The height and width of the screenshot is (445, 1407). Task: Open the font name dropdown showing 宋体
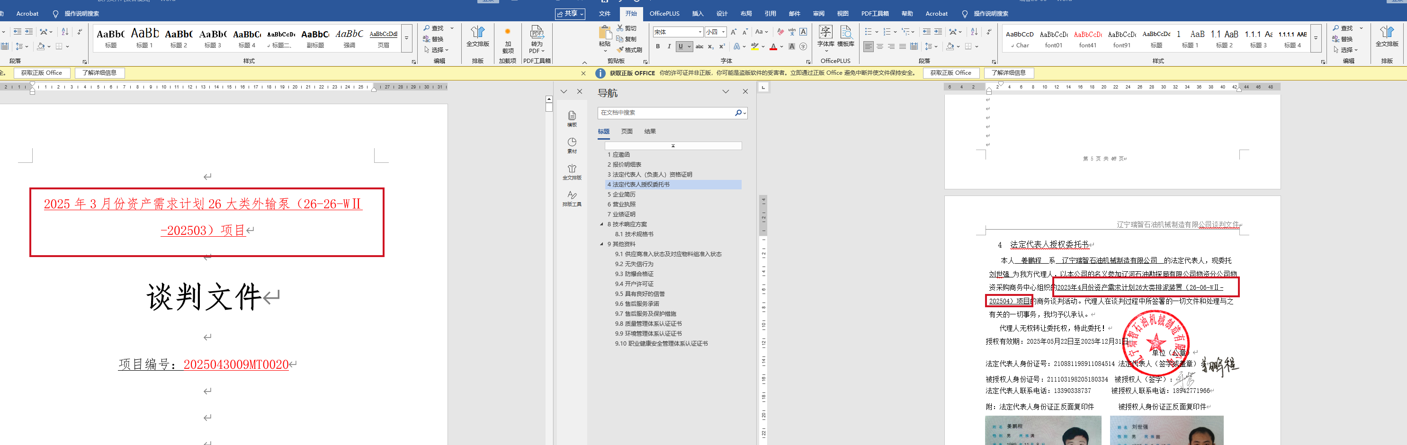[x=699, y=32]
